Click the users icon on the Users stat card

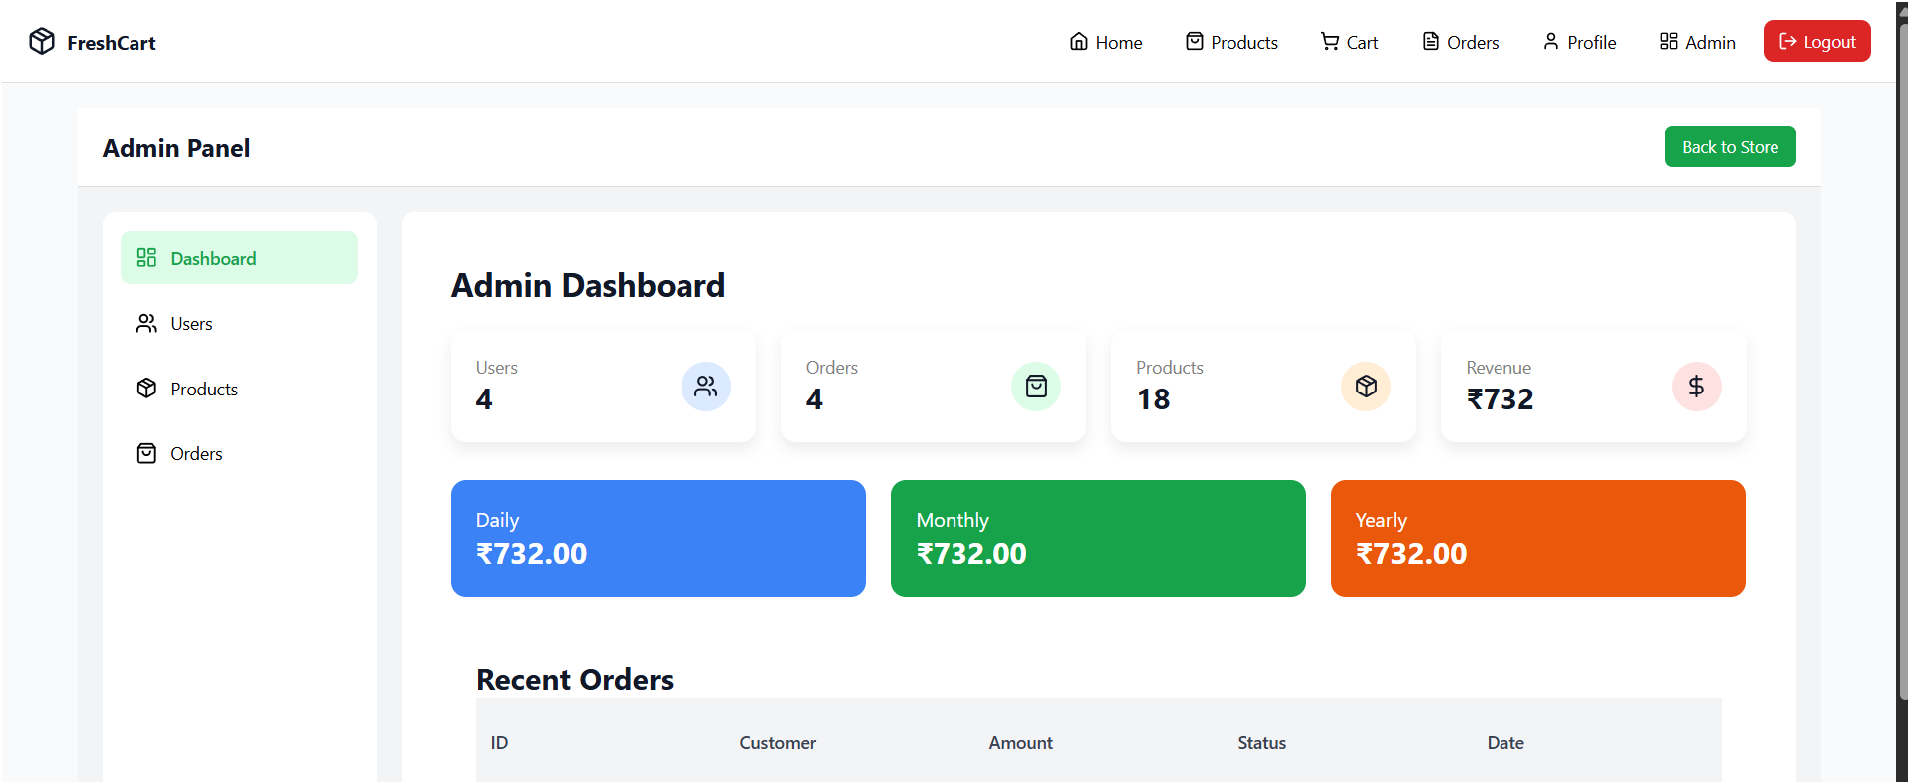point(705,387)
